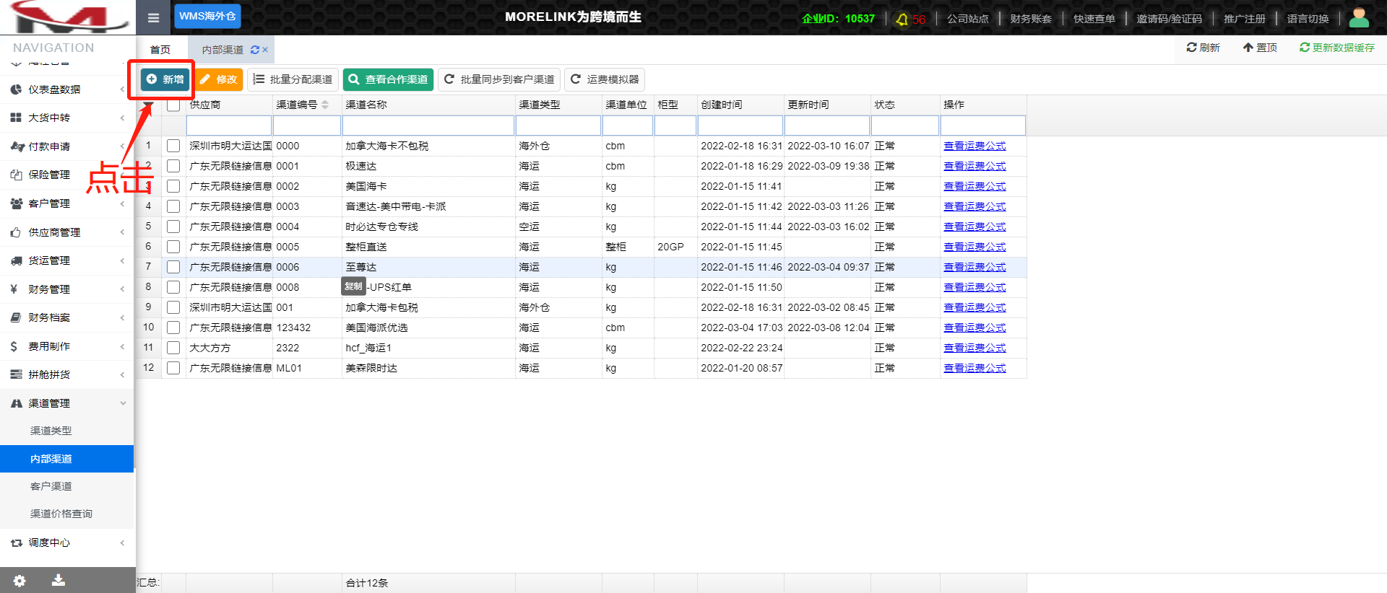Select checkbox for row 1 channel 0000
Screen dimensions: 1387x593
(173, 146)
